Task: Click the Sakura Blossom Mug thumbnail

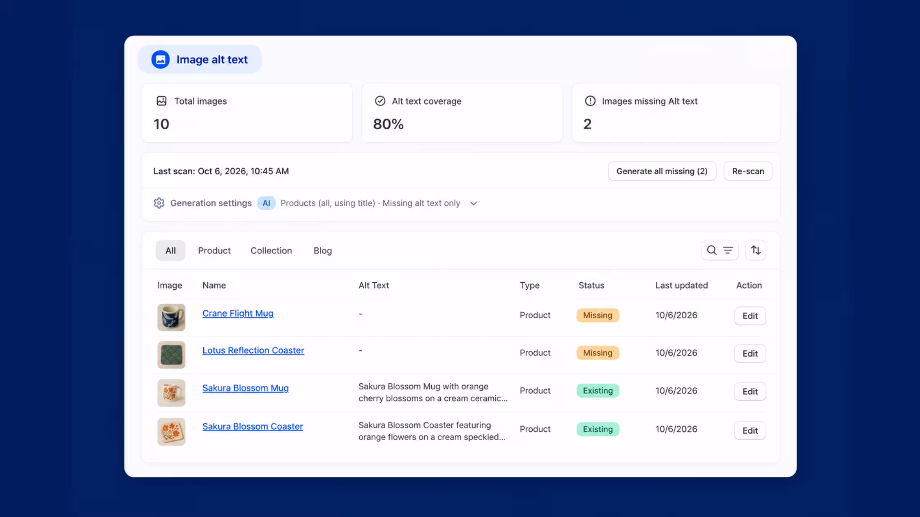Action: (171, 393)
